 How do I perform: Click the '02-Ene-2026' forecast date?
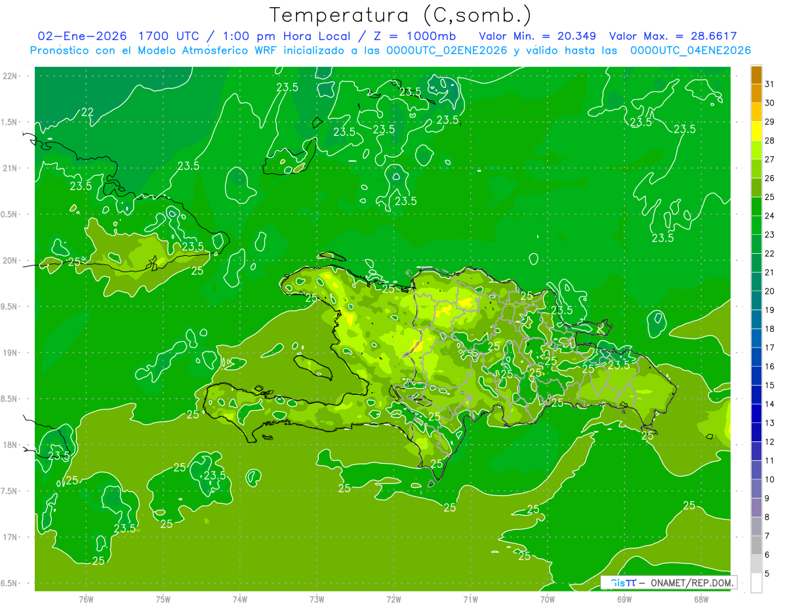(83, 35)
